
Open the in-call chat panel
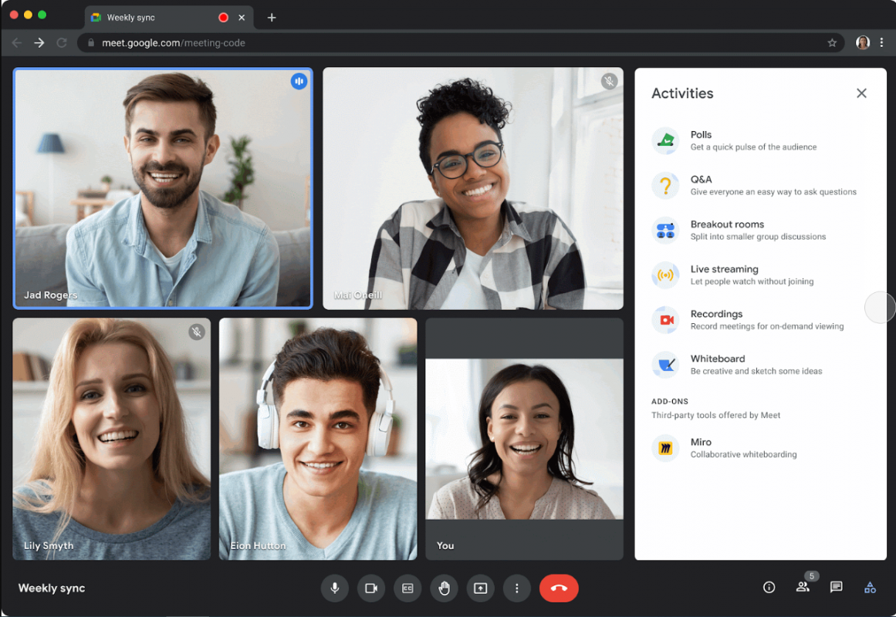[x=836, y=587]
